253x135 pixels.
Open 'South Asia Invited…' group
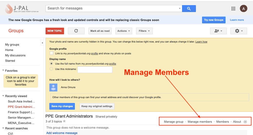[x=21, y=101]
